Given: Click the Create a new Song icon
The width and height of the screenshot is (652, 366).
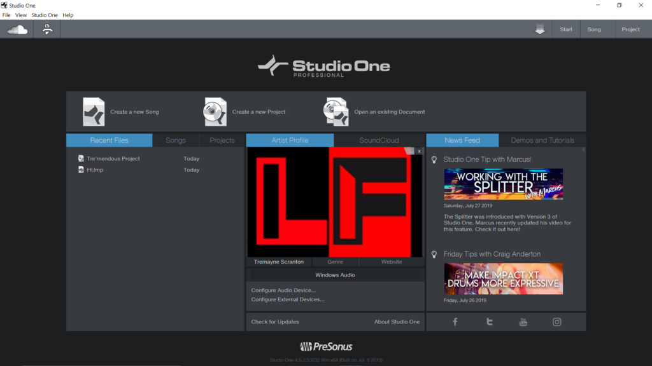Looking at the screenshot, I should pyautogui.click(x=94, y=112).
